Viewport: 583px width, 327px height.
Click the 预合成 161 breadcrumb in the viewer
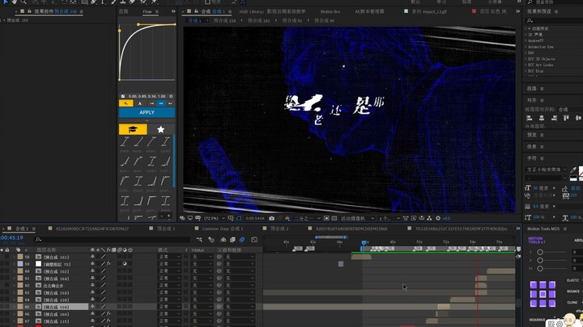259,20
